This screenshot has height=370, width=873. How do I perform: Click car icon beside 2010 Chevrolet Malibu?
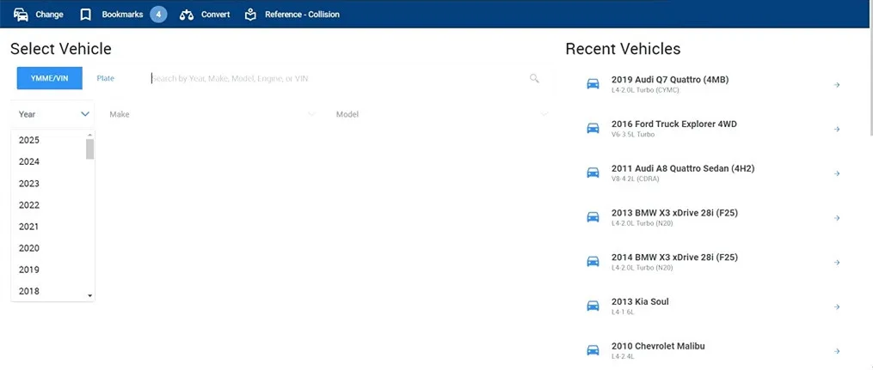click(593, 350)
